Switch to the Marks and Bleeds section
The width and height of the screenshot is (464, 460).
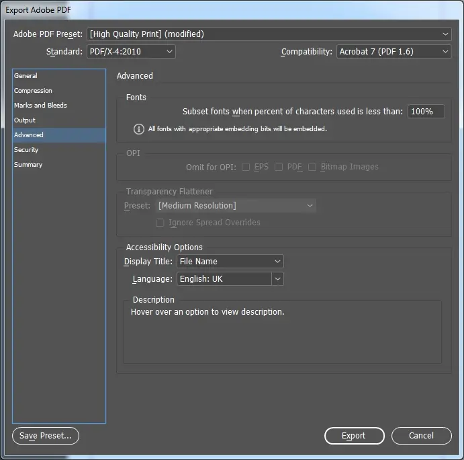pyautogui.click(x=59, y=106)
